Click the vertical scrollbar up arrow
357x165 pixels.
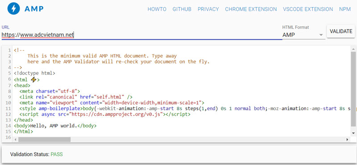353,49
